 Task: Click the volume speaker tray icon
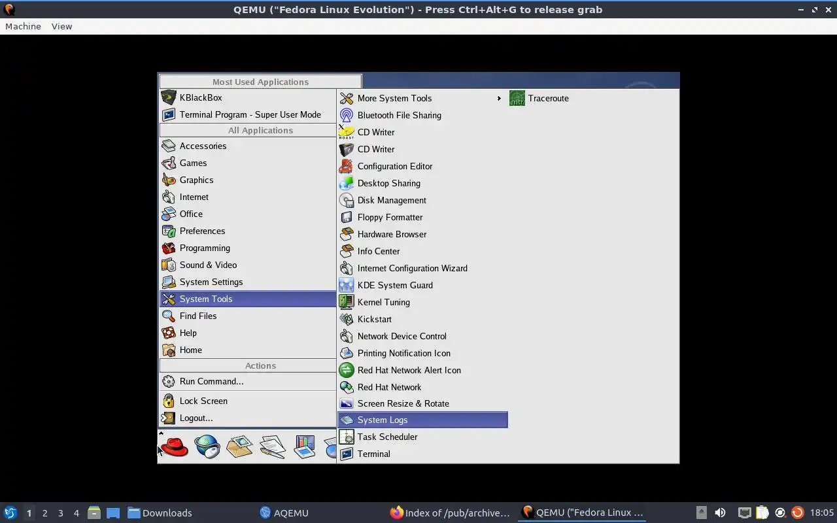click(720, 513)
